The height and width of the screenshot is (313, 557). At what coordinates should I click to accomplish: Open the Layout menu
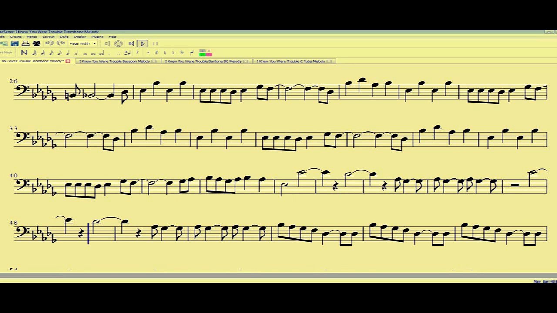[x=48, y=37]
